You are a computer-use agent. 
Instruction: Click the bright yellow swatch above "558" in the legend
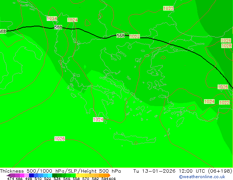tap(78, 175)
